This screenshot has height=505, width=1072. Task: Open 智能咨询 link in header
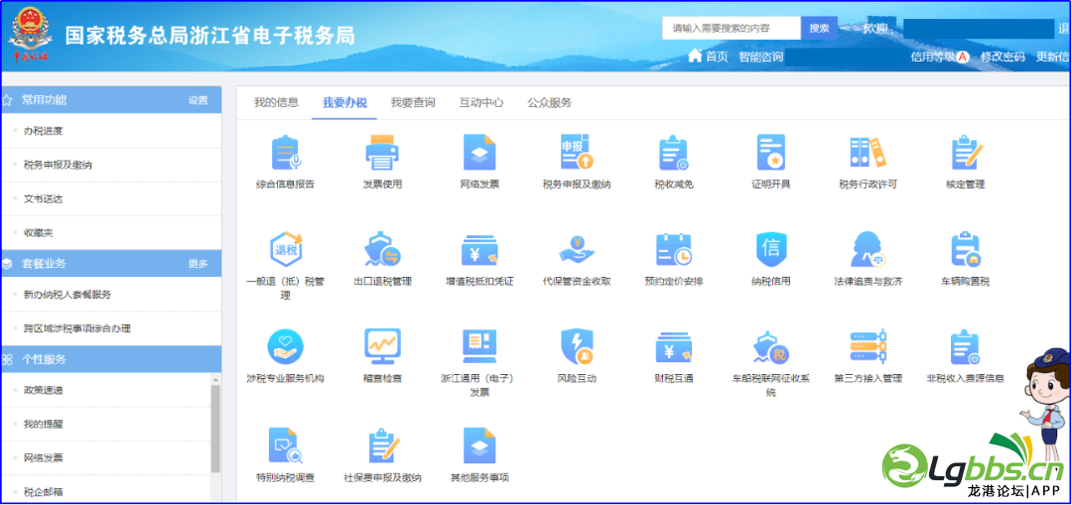click(761, 57)
